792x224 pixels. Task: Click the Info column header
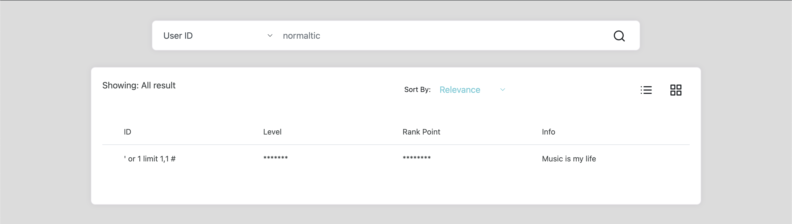(x=548, y=132)
